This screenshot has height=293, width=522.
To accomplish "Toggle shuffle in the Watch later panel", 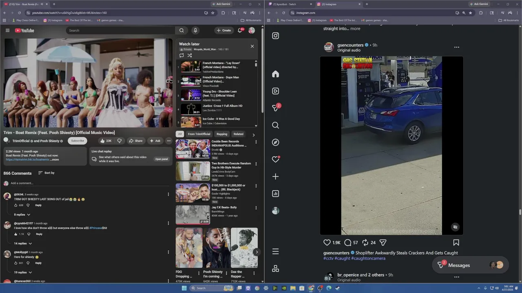I will coord(190,55).
